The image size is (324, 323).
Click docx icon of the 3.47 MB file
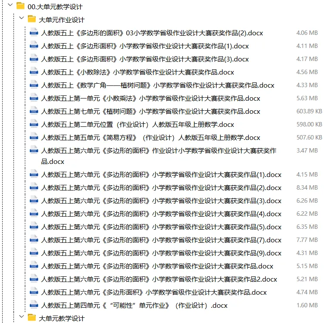coord(34,150)
